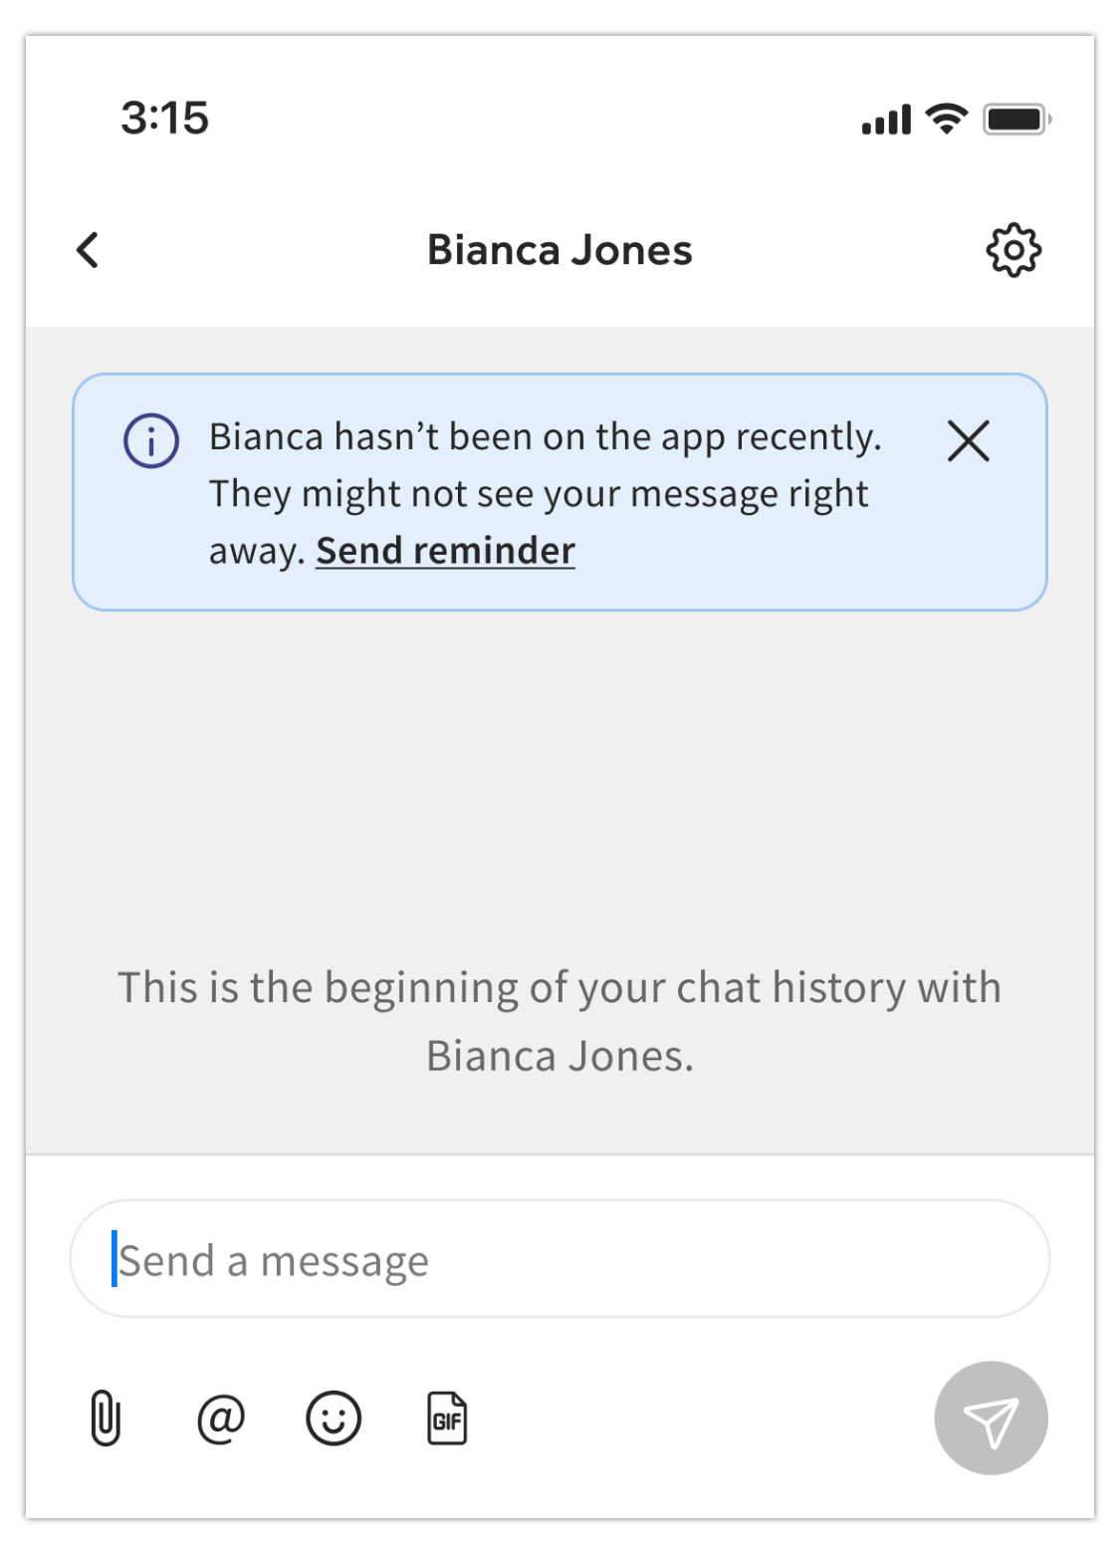Open the emoji picker smiley icon
This screenshot has height=1554, width=1120.
point(334,1418)
